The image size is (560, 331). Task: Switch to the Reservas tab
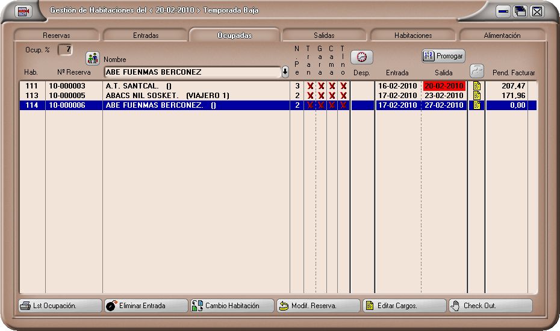coord(56,36)
